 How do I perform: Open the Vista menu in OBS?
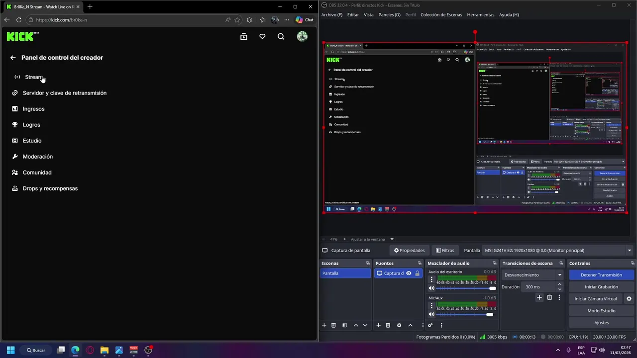click(x=368, y=15)
